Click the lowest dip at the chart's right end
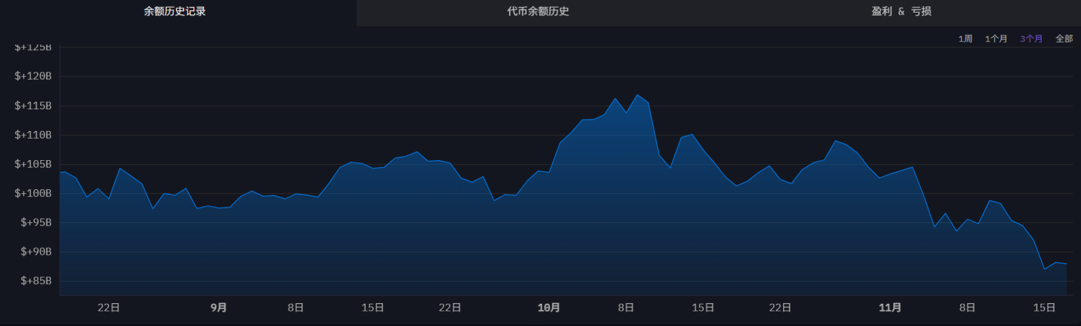Screen dimensions: 1081x326 (x=1045, y=269)
